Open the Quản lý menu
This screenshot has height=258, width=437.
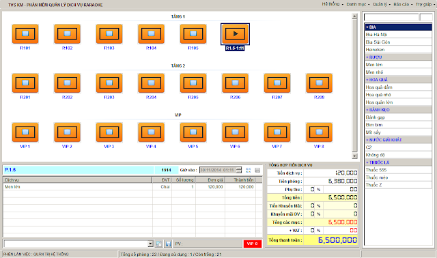click(x=382, y=4)
